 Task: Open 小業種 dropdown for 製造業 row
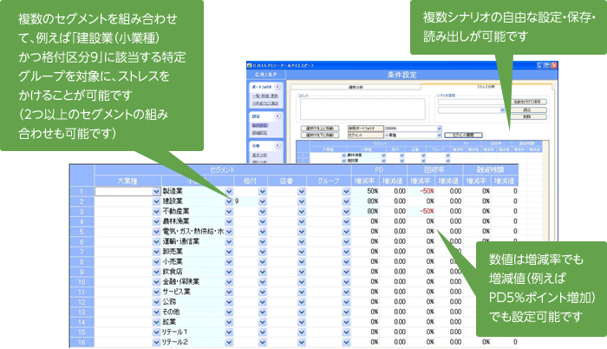click(229, 190)
